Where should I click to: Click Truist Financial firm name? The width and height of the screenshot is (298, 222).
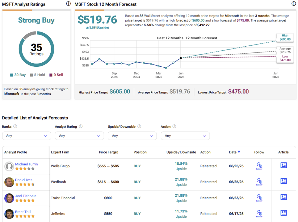(x=63, y=198)
